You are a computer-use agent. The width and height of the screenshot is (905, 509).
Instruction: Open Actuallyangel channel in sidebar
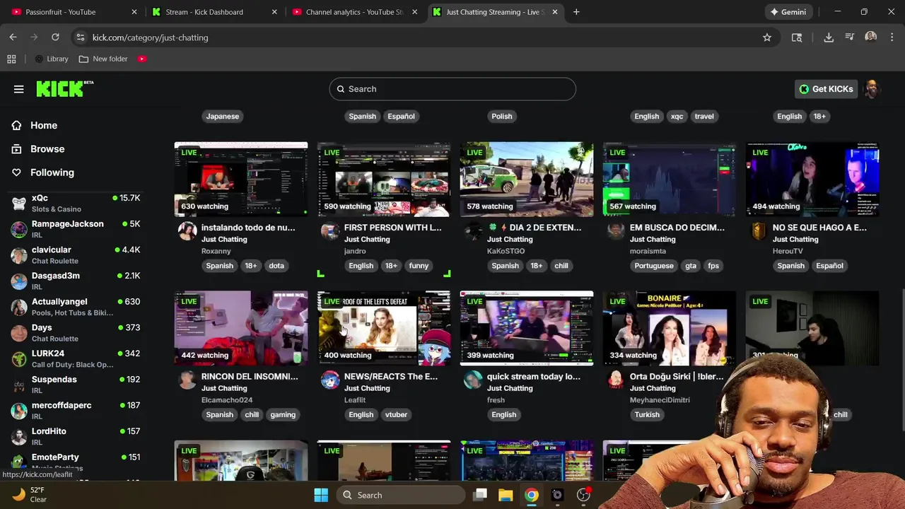click(x=76, y=307)
